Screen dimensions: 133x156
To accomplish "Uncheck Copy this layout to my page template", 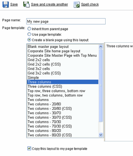I will coord(29,148).
